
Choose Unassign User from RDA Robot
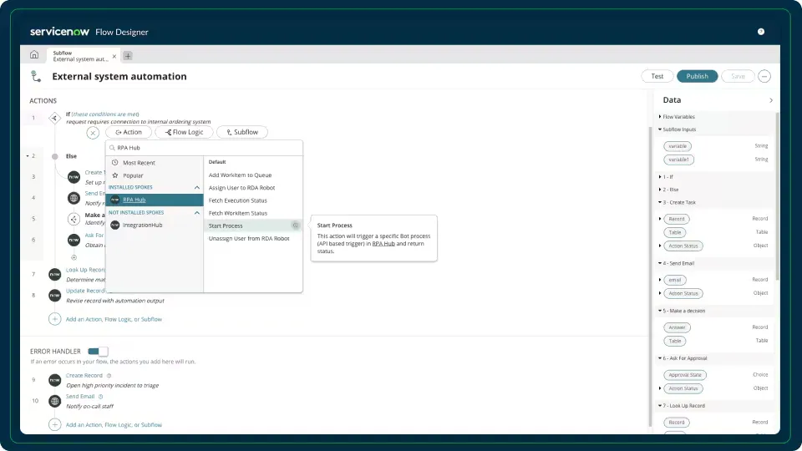tap(249, 238)
